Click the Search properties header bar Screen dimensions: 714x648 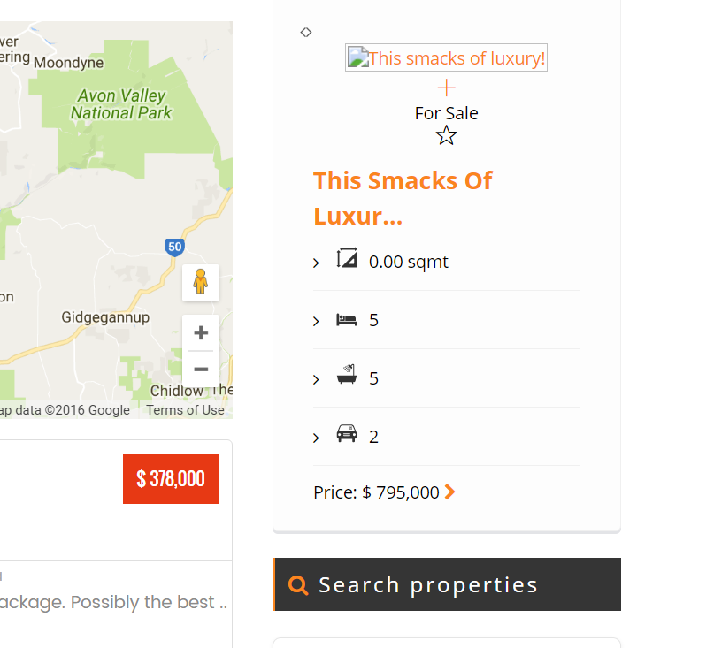pos(447,584)
